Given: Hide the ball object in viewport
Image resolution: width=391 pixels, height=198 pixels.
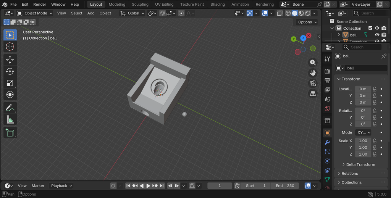Looking at the screenshot, I should point(377,35).
